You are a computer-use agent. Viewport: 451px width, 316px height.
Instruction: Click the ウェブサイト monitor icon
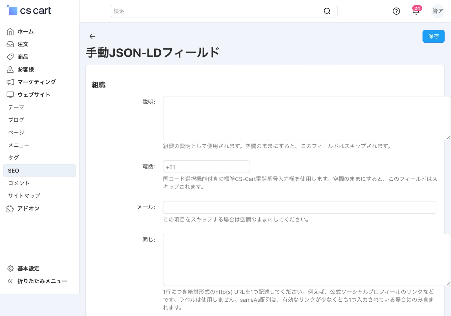pyautogui.click(x=10, y=95)
